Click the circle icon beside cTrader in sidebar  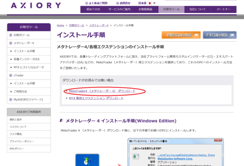pos(11,75)
